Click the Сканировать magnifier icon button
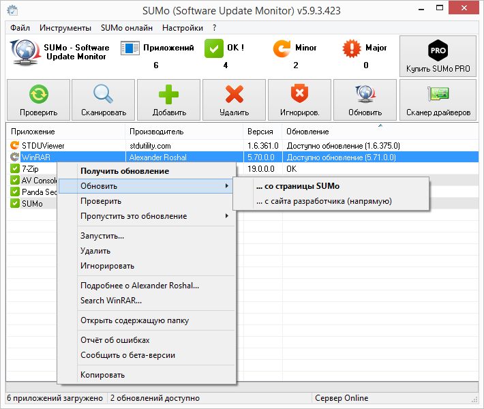484x409 pixels. coord(104,100)
